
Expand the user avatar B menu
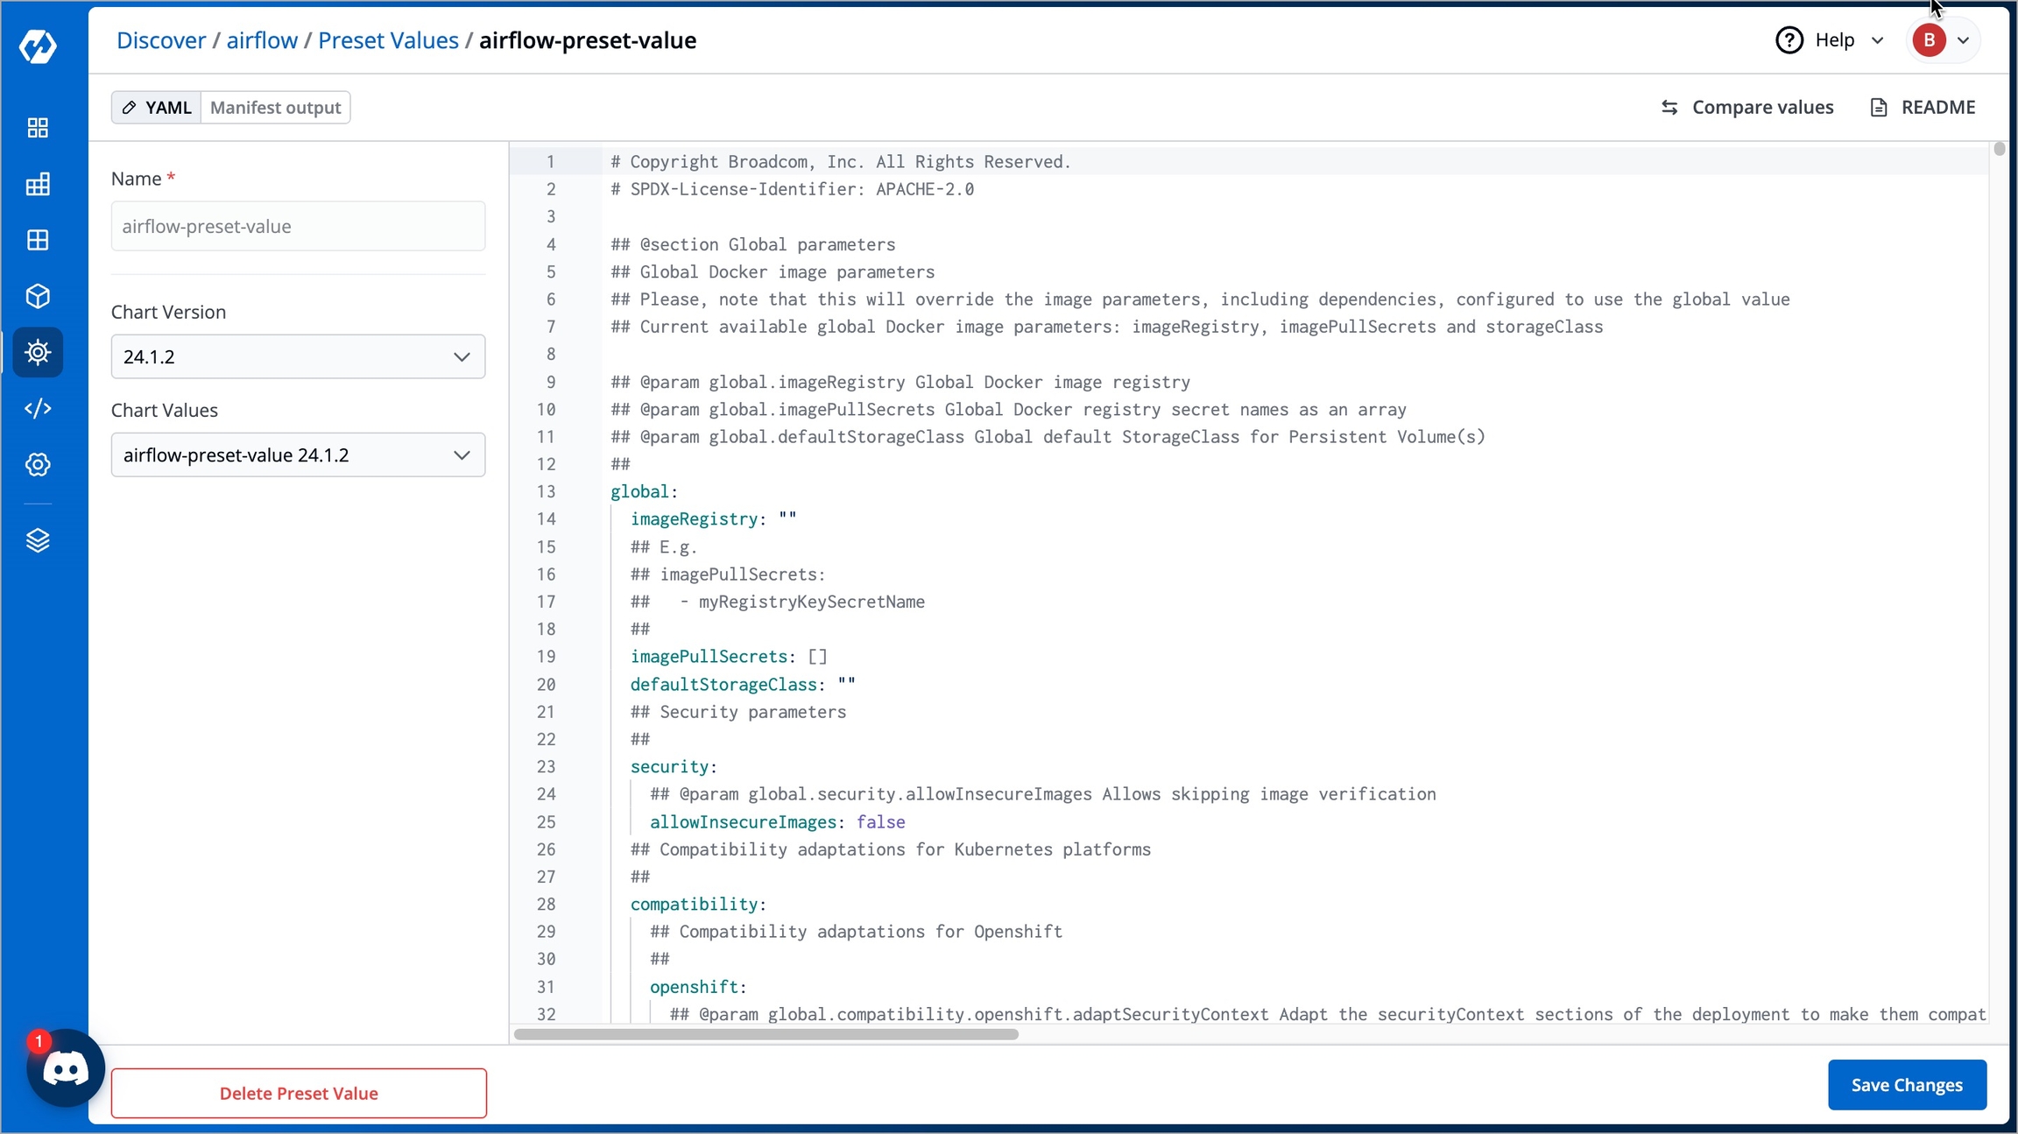coord(1943,40)
